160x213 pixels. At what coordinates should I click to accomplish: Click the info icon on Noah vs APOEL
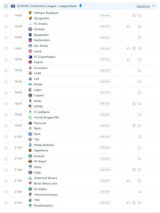[134, 104]
